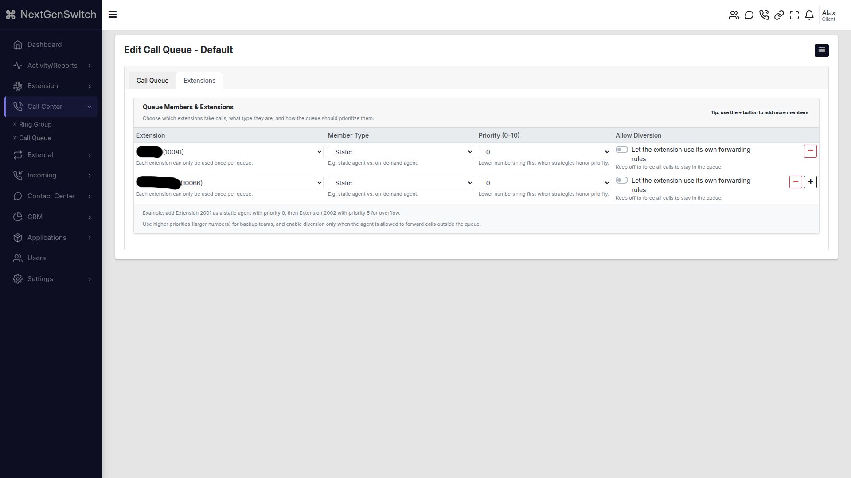Viewport: 851px width, 478px height.
Task: Open the notifications bell
Action: point(809,15)
